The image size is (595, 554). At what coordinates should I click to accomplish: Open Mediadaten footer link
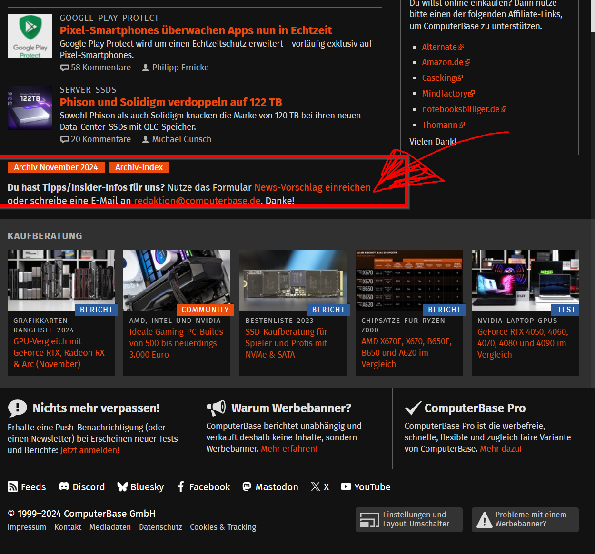pos(110,527)
